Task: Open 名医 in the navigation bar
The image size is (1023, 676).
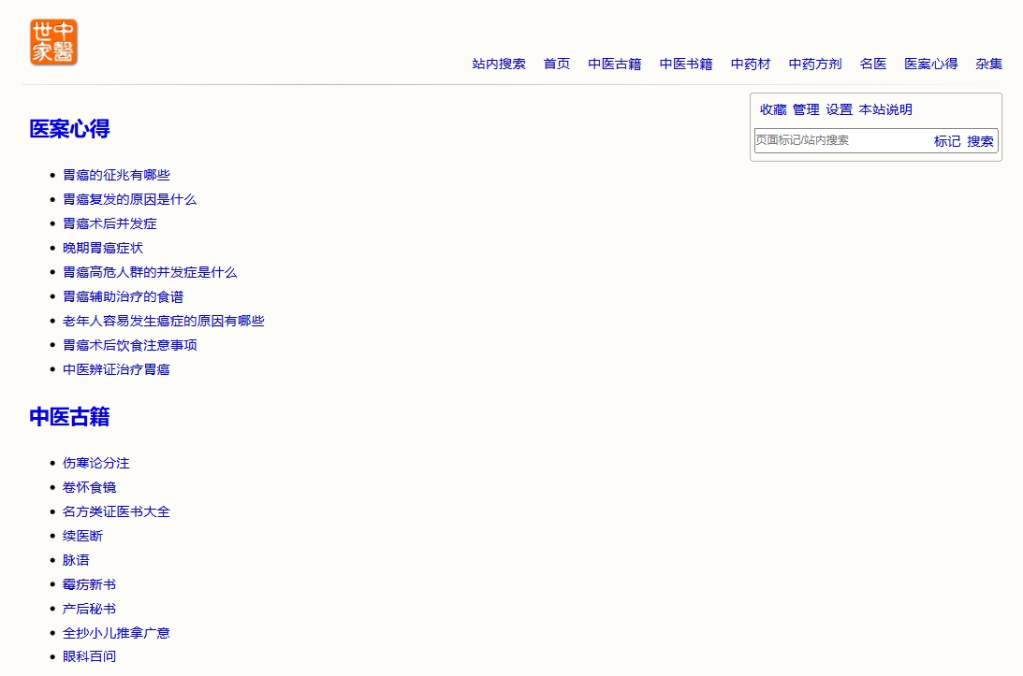Action: [x=873, y=64]
